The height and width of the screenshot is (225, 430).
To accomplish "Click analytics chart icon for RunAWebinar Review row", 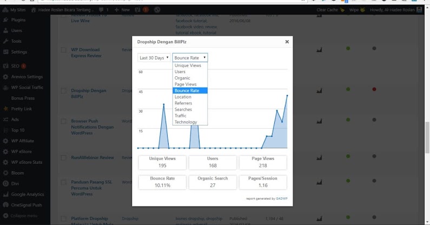I will point(319,157).
